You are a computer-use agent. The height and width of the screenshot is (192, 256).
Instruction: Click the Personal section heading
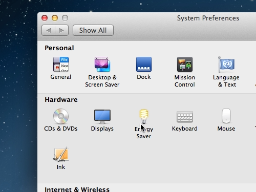pos(59,48)
